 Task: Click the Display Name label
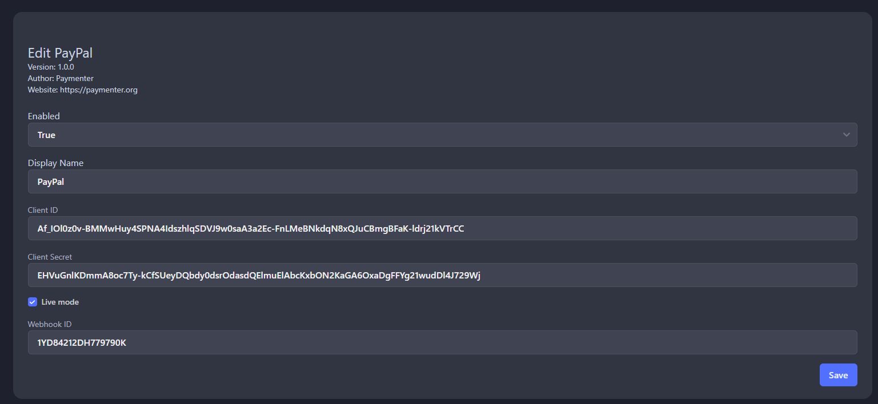point(55,163)
